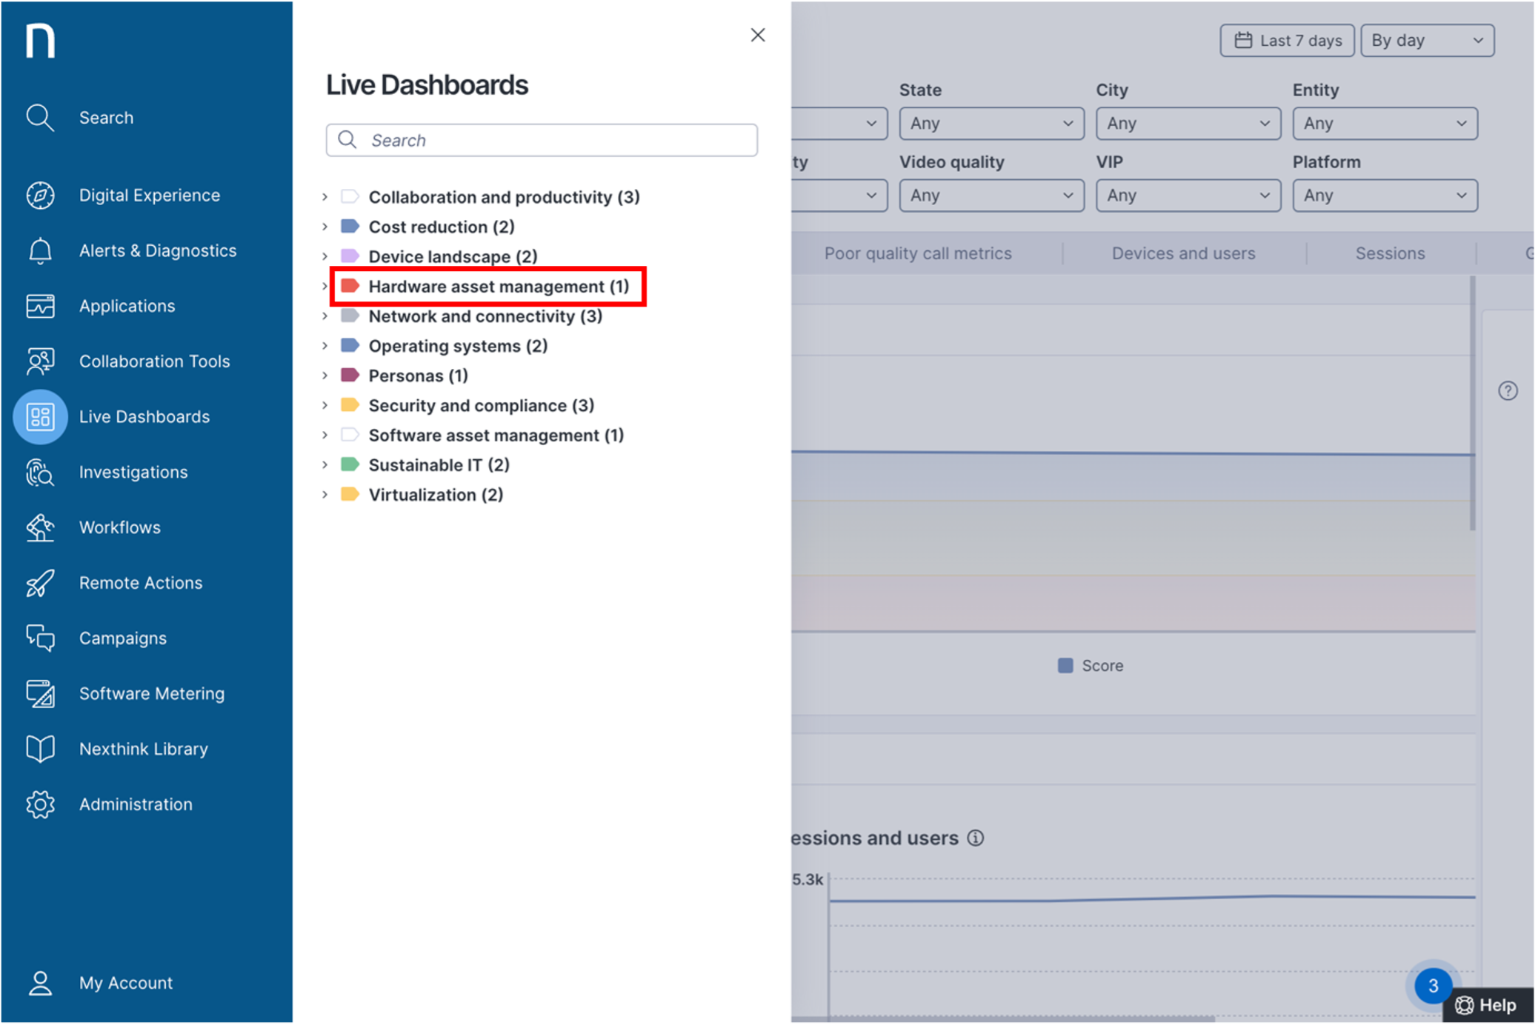Click the red color tag beside Hardware asset management
The image size is (1538, 1028).
(x=350, y=286)
